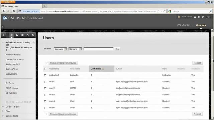Check the box for user1
This screenshot has height=120, width=214.
(45, 82)
